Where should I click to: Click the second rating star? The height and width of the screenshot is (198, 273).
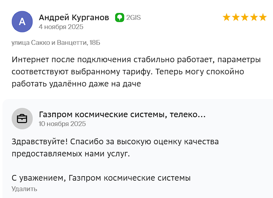pyautogui.click(x=235, y=17)
